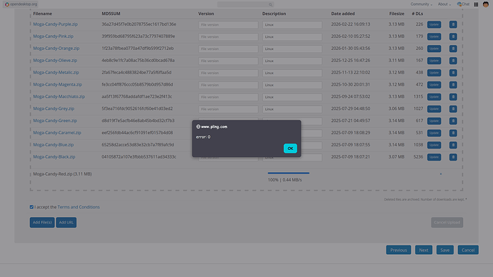Save the product changes
The image size is (493, 277).
coord(445,250)
